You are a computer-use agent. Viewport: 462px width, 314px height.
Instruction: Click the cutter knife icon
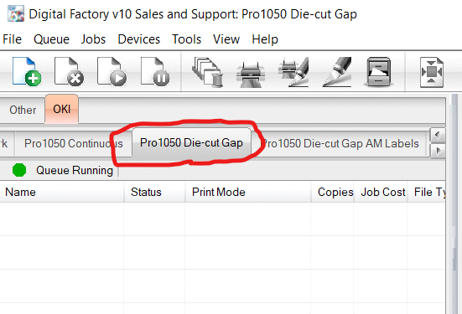pos(337,72)
